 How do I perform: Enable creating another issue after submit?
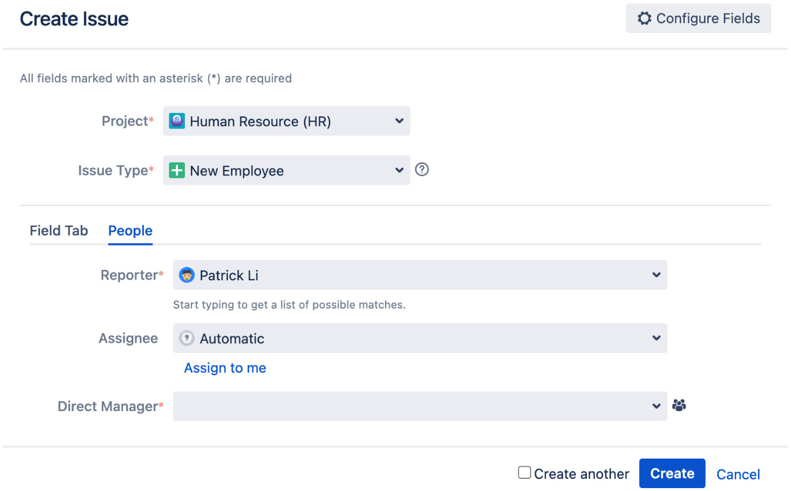point(524,472)
